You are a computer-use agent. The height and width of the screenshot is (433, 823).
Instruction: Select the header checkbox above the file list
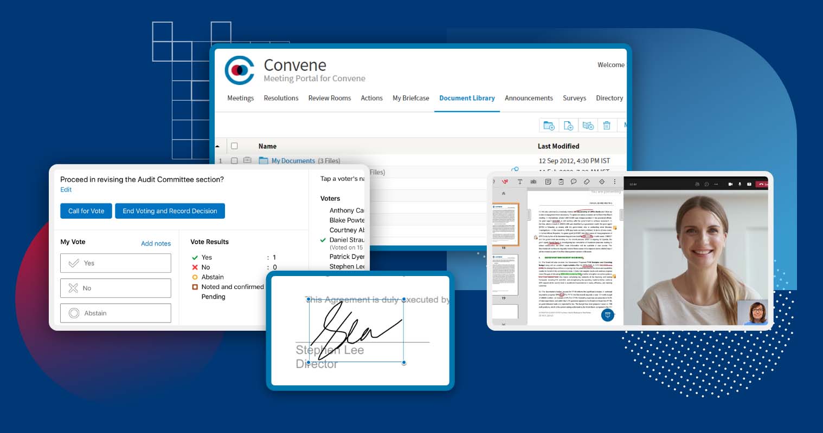click(235, 146)
